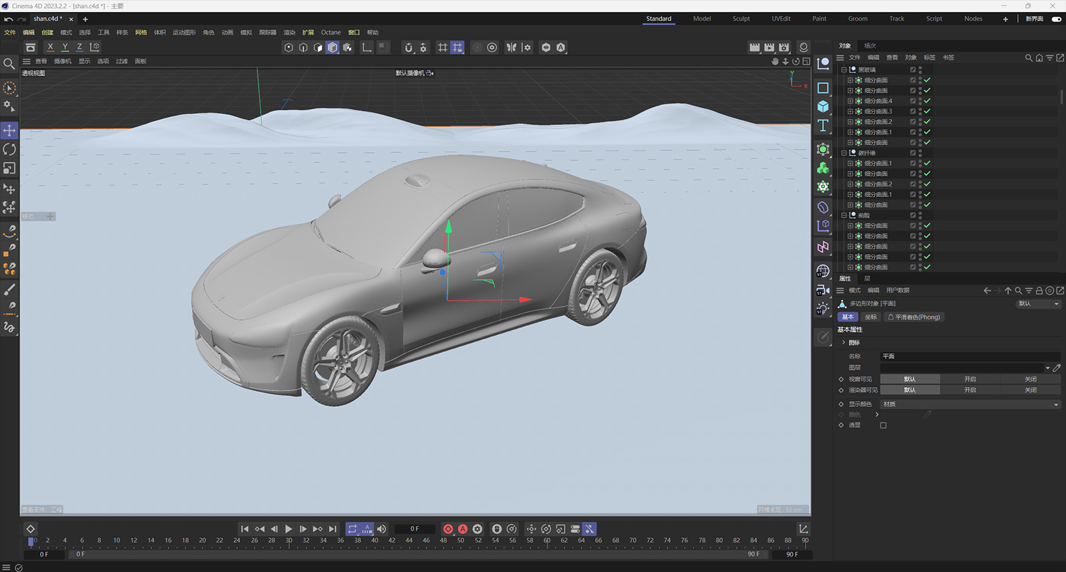Toggle the 新界面 switch at top right

click(1057, 19)
